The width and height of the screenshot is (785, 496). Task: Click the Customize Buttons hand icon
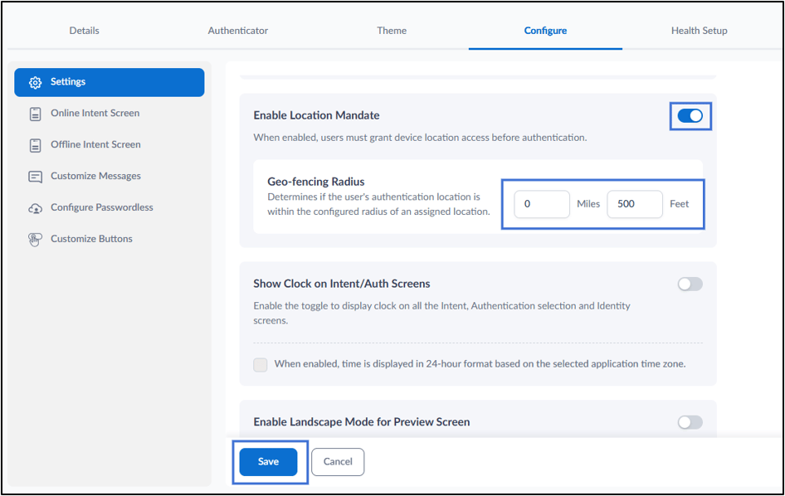click(x=35, y=240)
